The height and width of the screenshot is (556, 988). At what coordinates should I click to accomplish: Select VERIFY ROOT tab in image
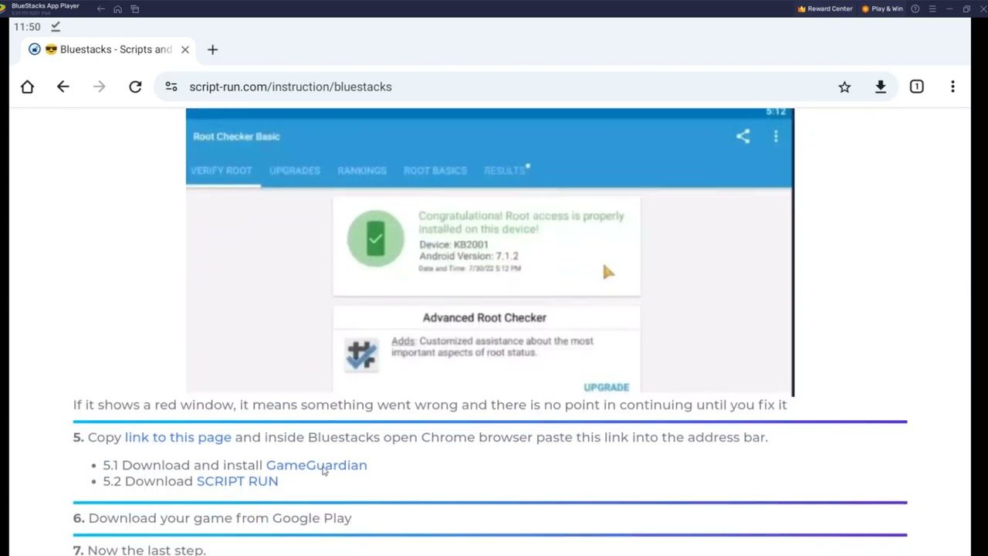[x=222, y=171]
